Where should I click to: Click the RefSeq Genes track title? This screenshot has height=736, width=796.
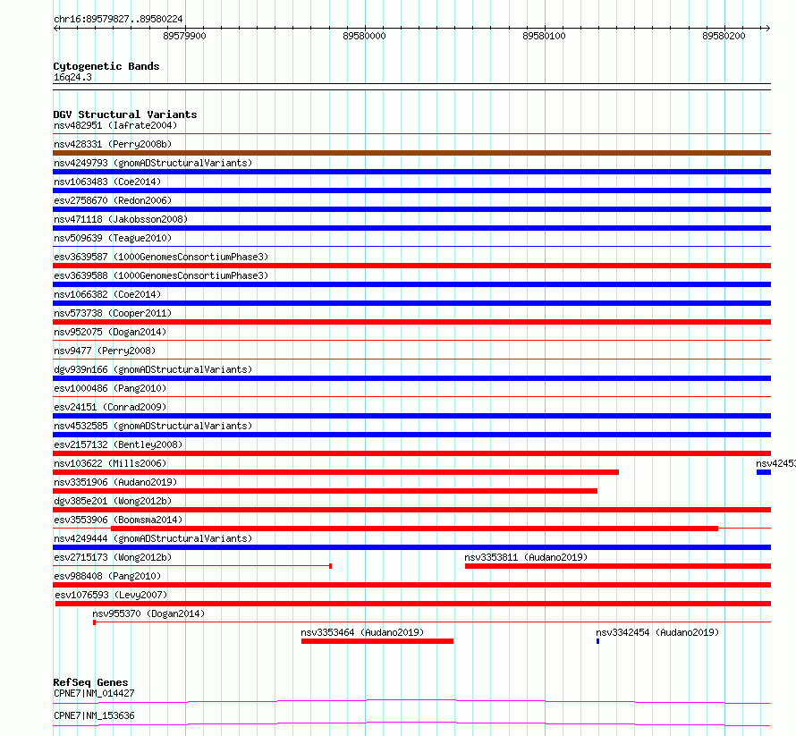(x=90, y=682)
